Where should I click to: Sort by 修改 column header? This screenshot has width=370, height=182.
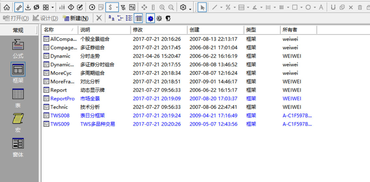pyautogui.click(x=159, y=30)
